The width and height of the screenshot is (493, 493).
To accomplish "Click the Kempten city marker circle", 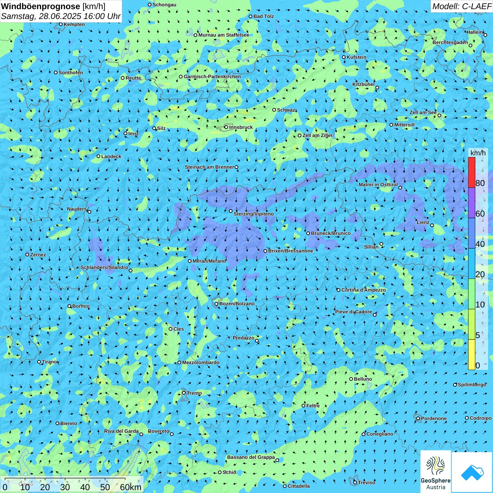I will point(61,24).
